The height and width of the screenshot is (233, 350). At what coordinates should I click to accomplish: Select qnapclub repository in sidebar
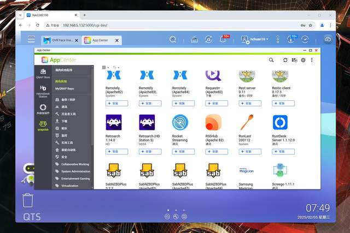[x=43, y=126]
